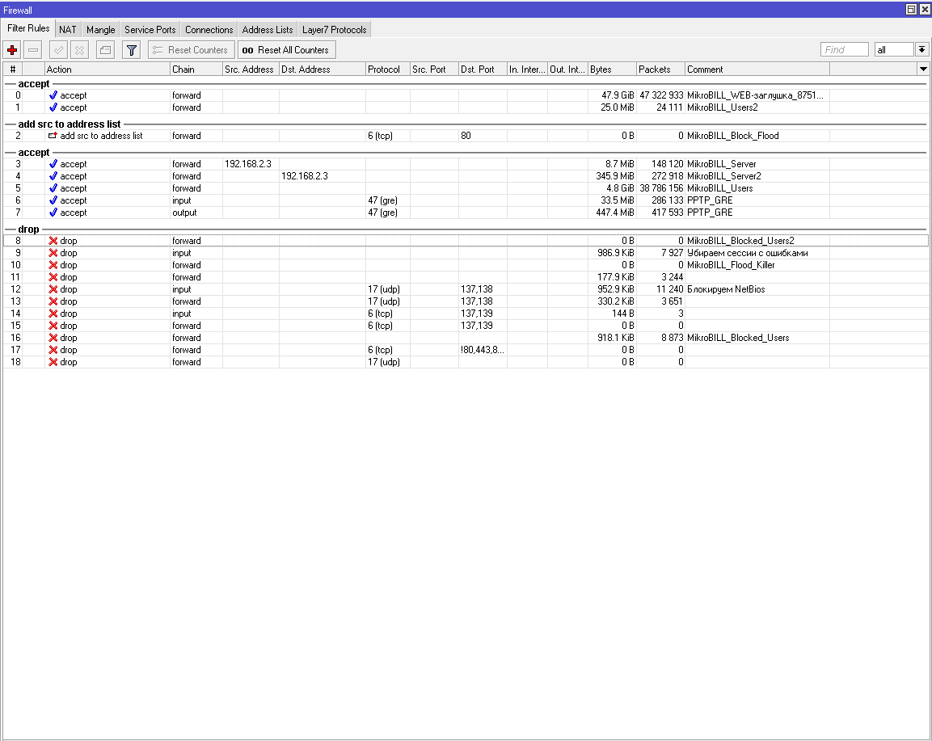Image resolution: width=932 pixels, height=741 pixels.
Task: Click the Reset All Counters button
Action: (x=286, y=50)
